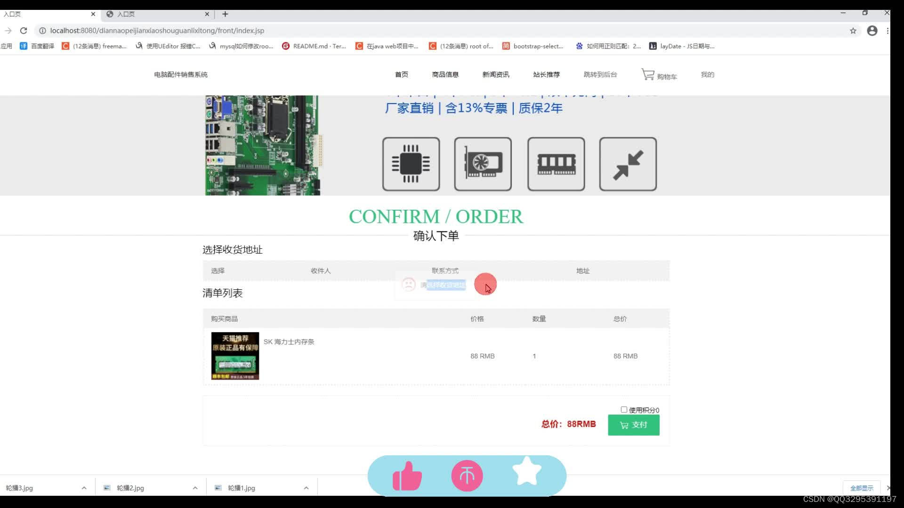The width and height of the screenshot is (904, 508).
Task: Click the site info icon in address bar
Action: 42,31
